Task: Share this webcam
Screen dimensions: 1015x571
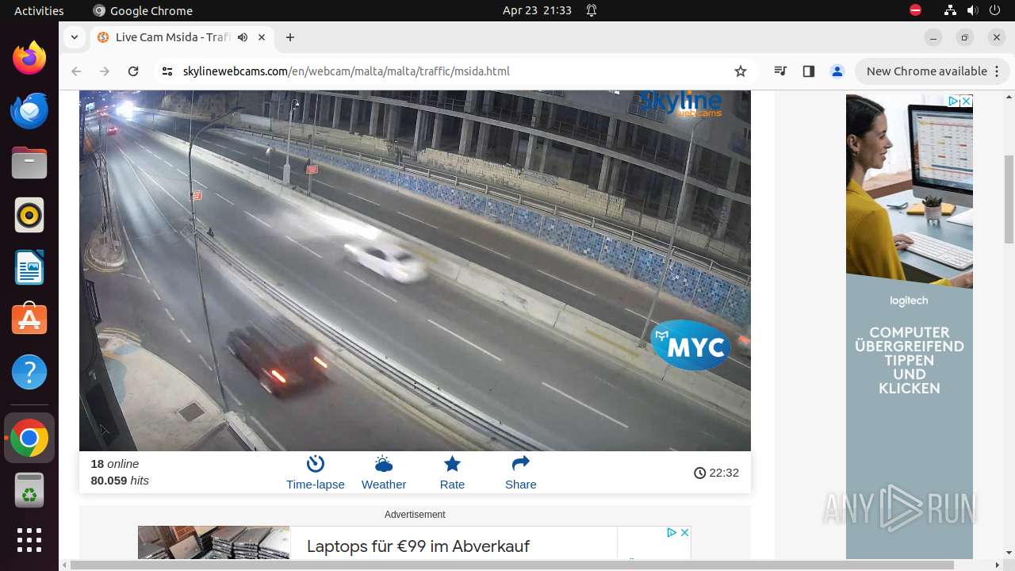Action: pyautogui.click(x=521, y=473)
